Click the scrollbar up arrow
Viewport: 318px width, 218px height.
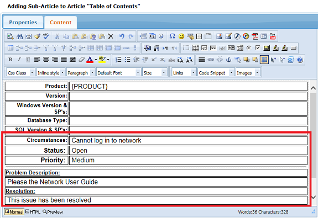click(313, 88)
